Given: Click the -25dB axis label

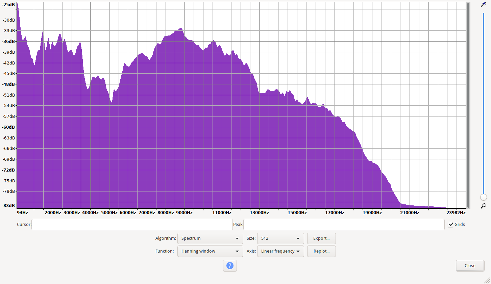Looking at the screenshot, I should pyautogui.click(x=9, y=5).
